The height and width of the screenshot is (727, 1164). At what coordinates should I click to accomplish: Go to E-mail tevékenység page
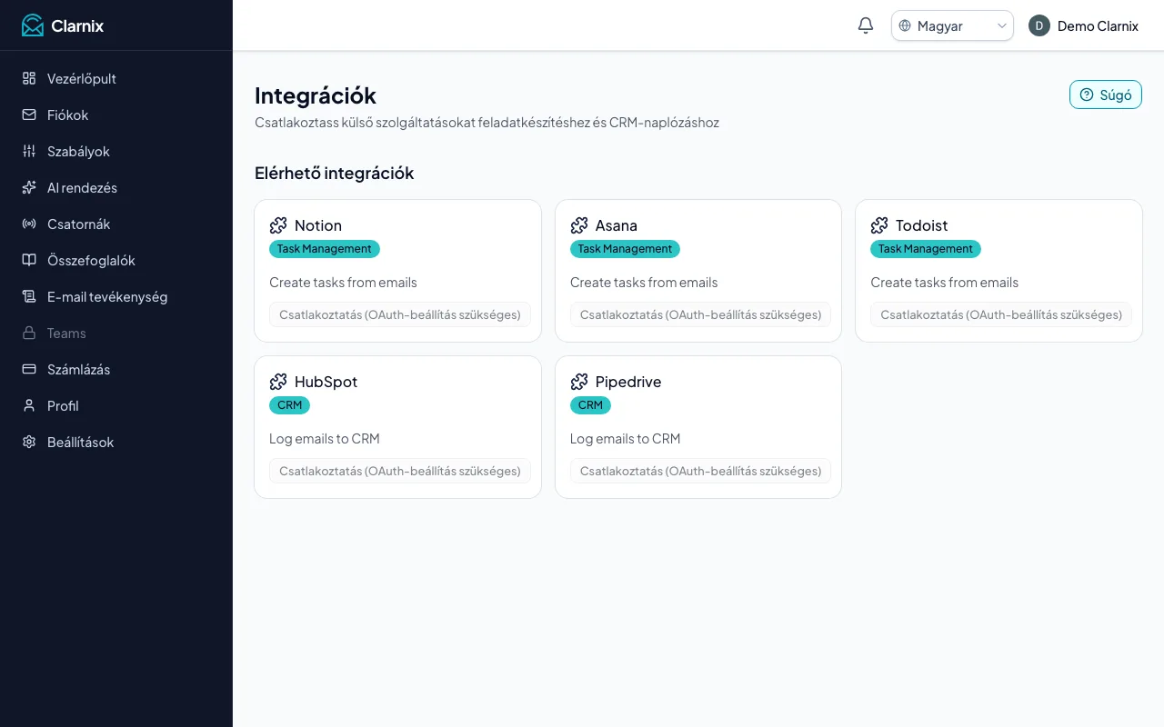coord(116,296)
